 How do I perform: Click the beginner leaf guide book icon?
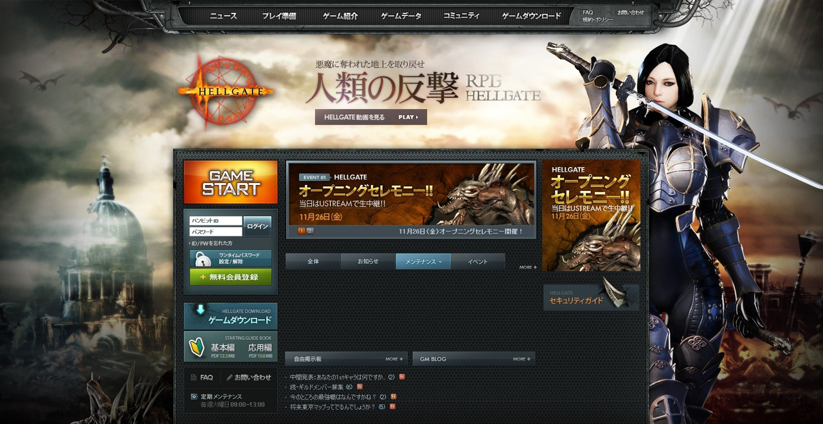(x=197, y=347)
